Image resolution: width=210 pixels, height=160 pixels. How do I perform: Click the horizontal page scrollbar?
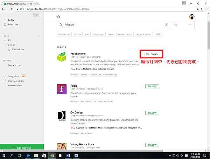[83, 151]
